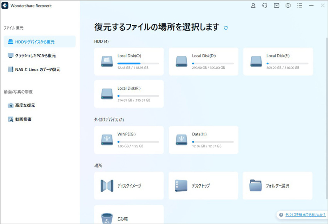Click the camera icon beside 高度な復元
The width and height of the screenshot is (328, 224).
pyautogui.click(x=10, y=105)
